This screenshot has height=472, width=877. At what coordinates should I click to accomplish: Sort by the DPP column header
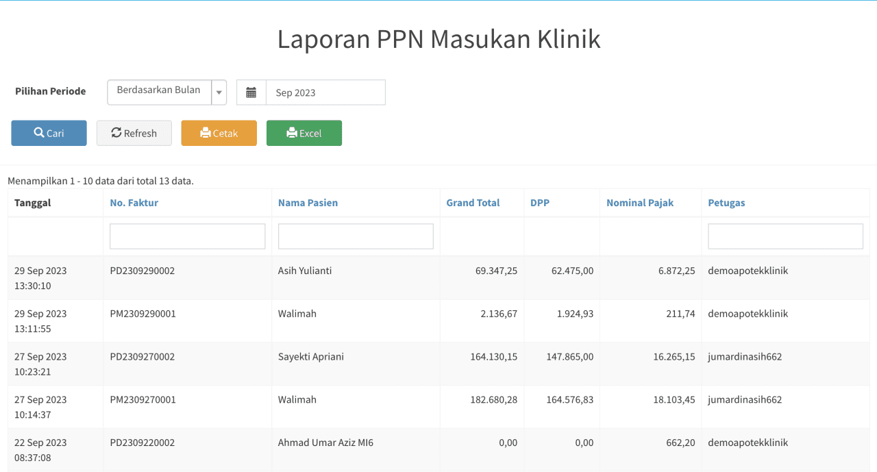pyautogui.click(x=540, y=203)
